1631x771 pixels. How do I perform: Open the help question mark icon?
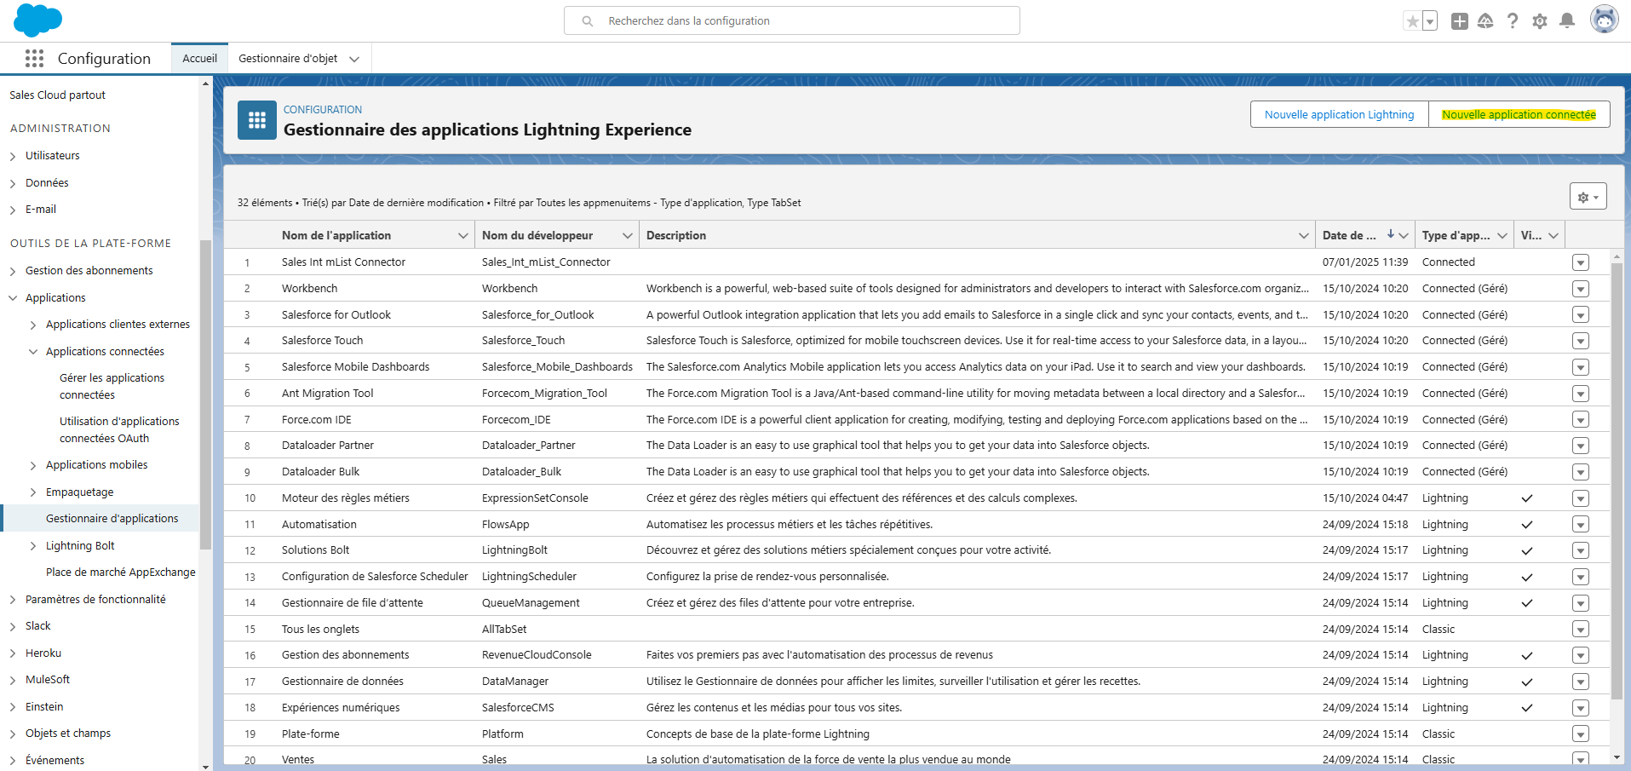pos(1513,21)
